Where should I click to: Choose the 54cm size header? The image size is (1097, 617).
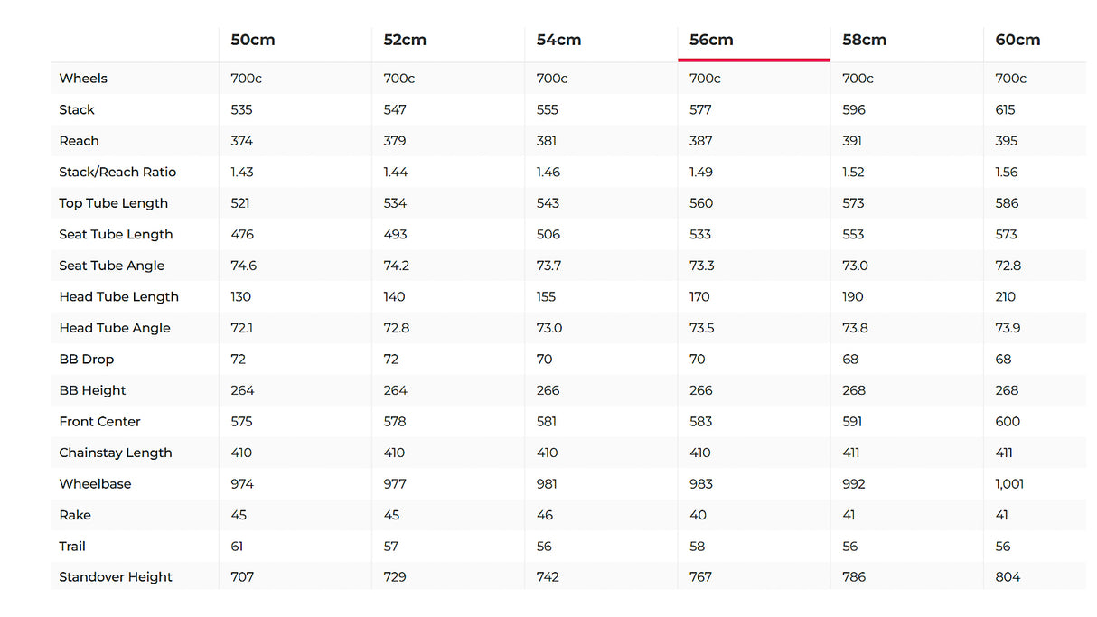(558, 40)
